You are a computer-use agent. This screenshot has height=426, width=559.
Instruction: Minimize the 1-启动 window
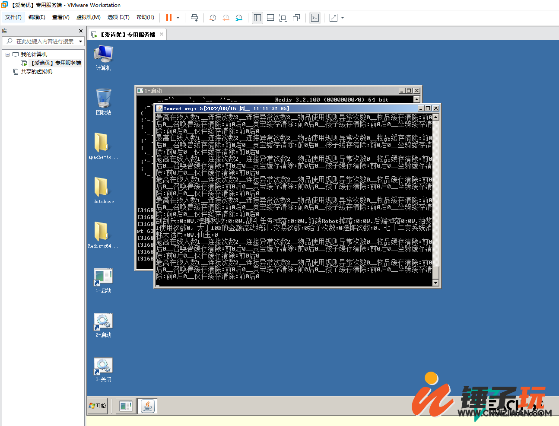(401, 91)
